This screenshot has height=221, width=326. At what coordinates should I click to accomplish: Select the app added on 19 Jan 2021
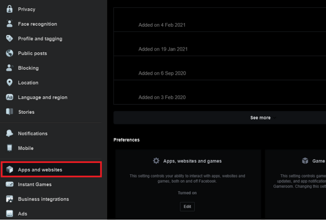(163, 49)
